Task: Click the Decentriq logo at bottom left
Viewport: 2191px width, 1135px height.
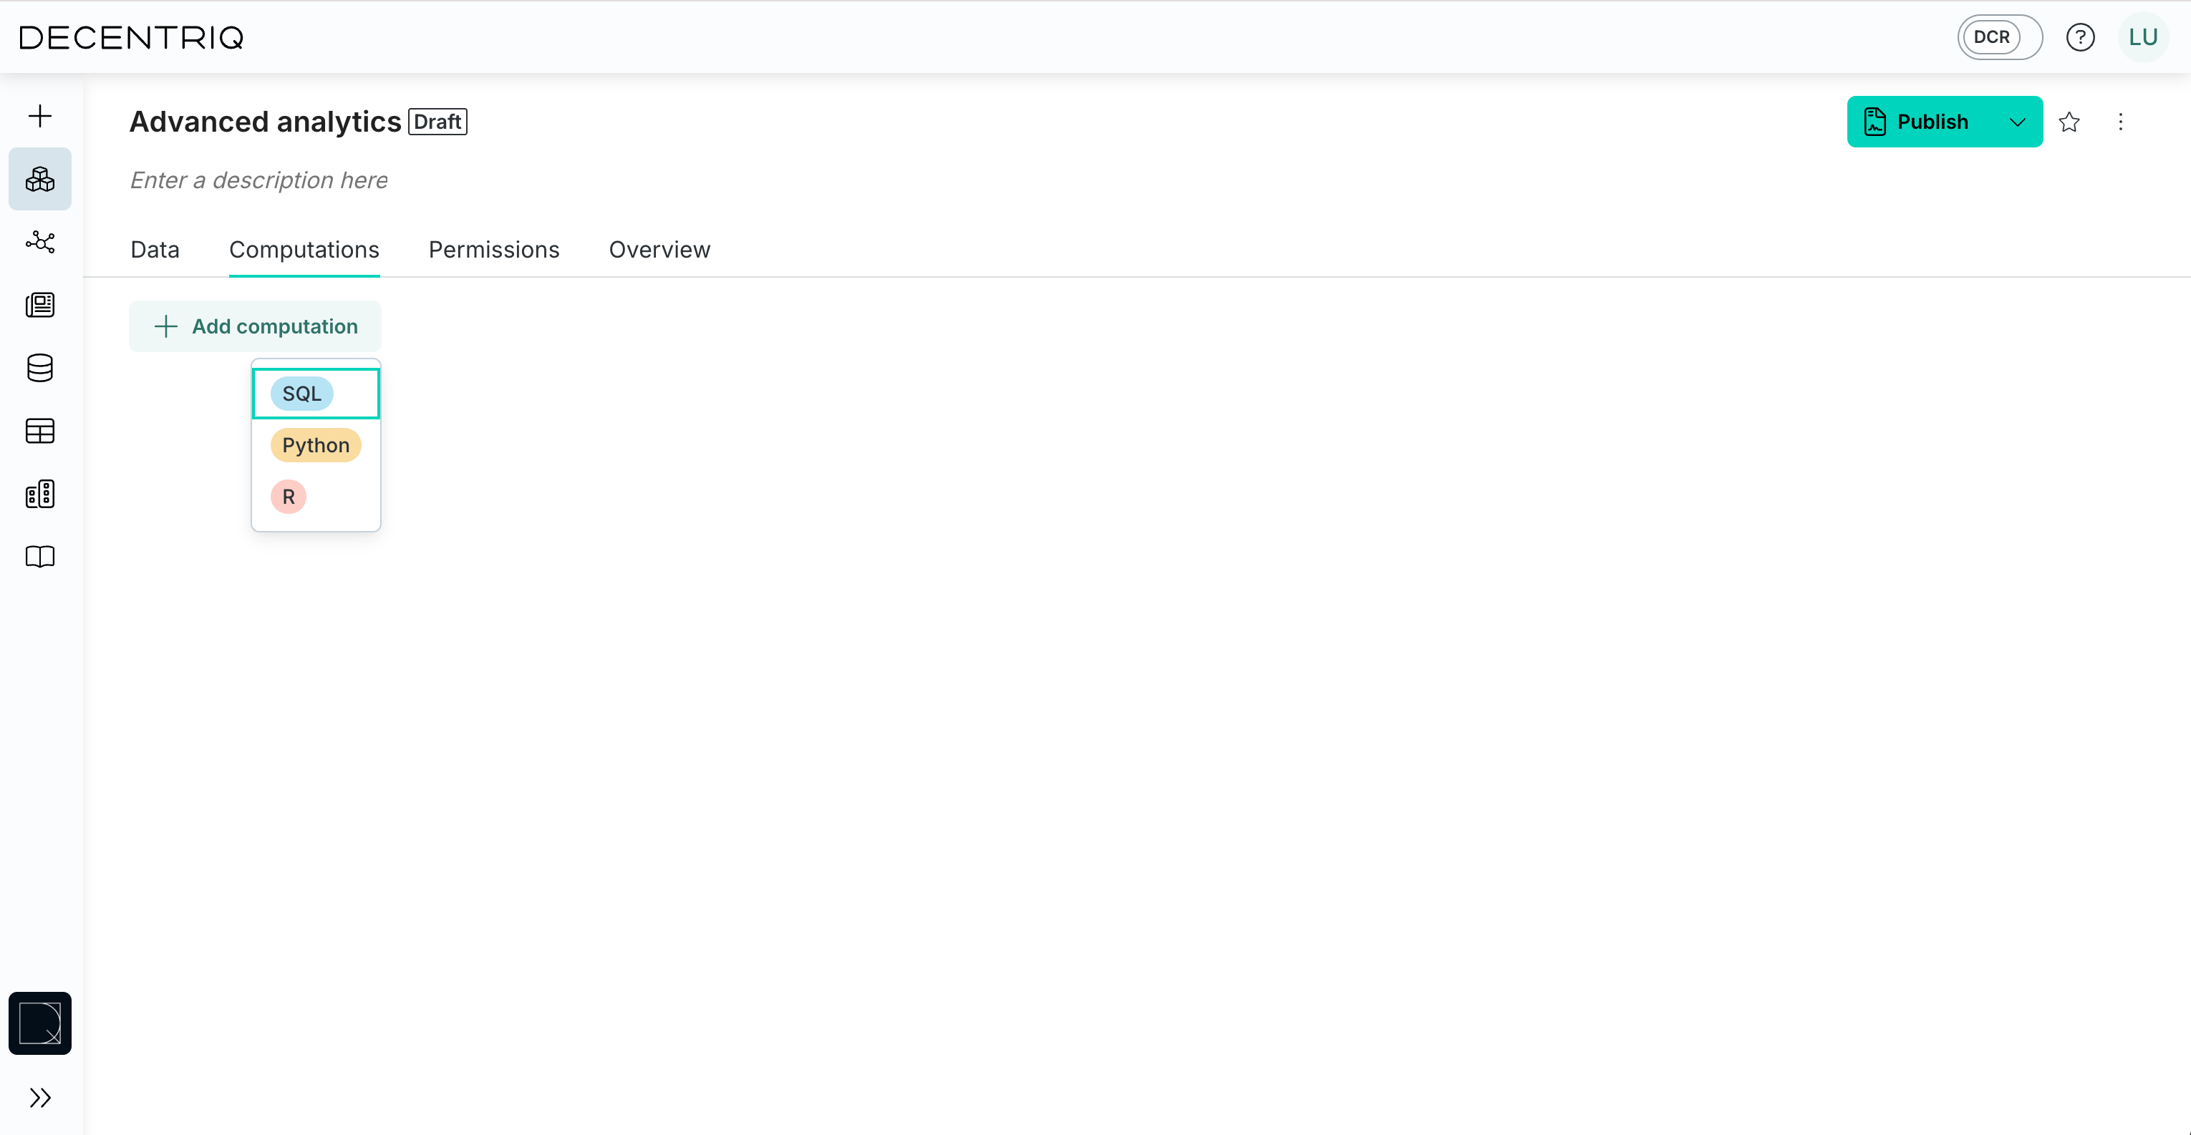Action: point(40,1023)
